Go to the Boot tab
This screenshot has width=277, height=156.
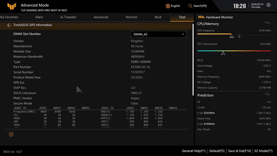pyautogui.click(x=158, y=17)
